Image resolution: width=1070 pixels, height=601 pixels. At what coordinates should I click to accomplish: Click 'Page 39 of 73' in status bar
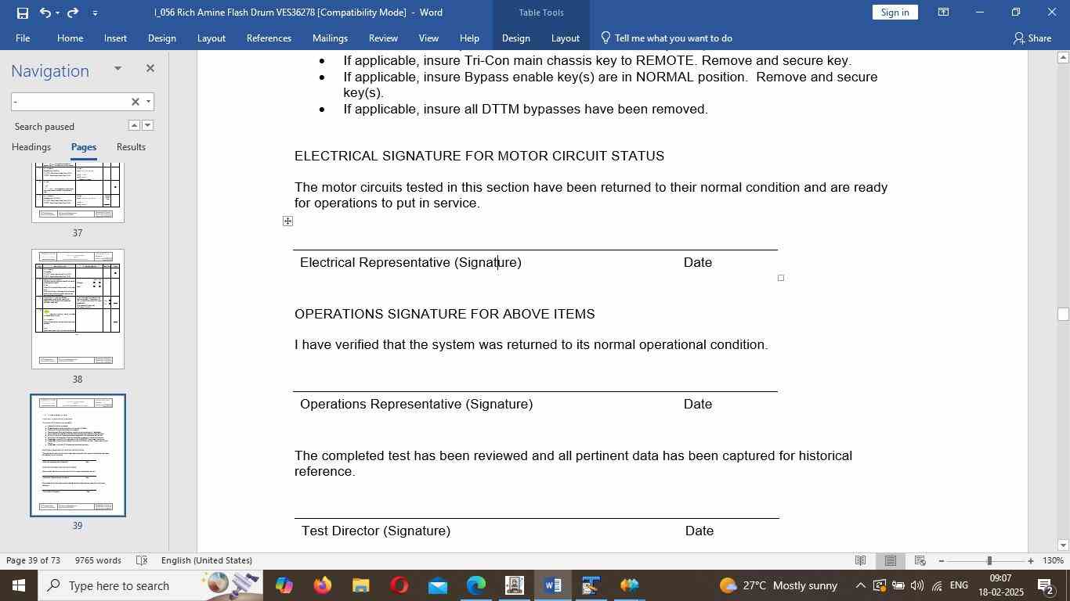tap(33, 560)
